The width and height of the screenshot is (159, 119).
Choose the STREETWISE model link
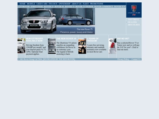[37, 6]
